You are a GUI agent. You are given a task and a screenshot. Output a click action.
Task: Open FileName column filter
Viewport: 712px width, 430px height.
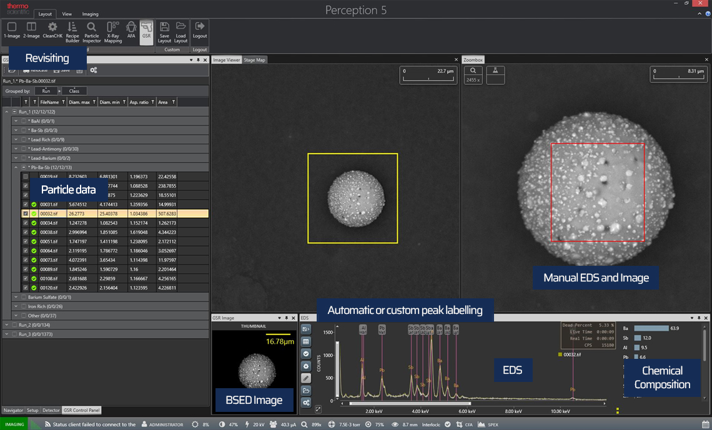pyautogui.click(x=63, y=102)
